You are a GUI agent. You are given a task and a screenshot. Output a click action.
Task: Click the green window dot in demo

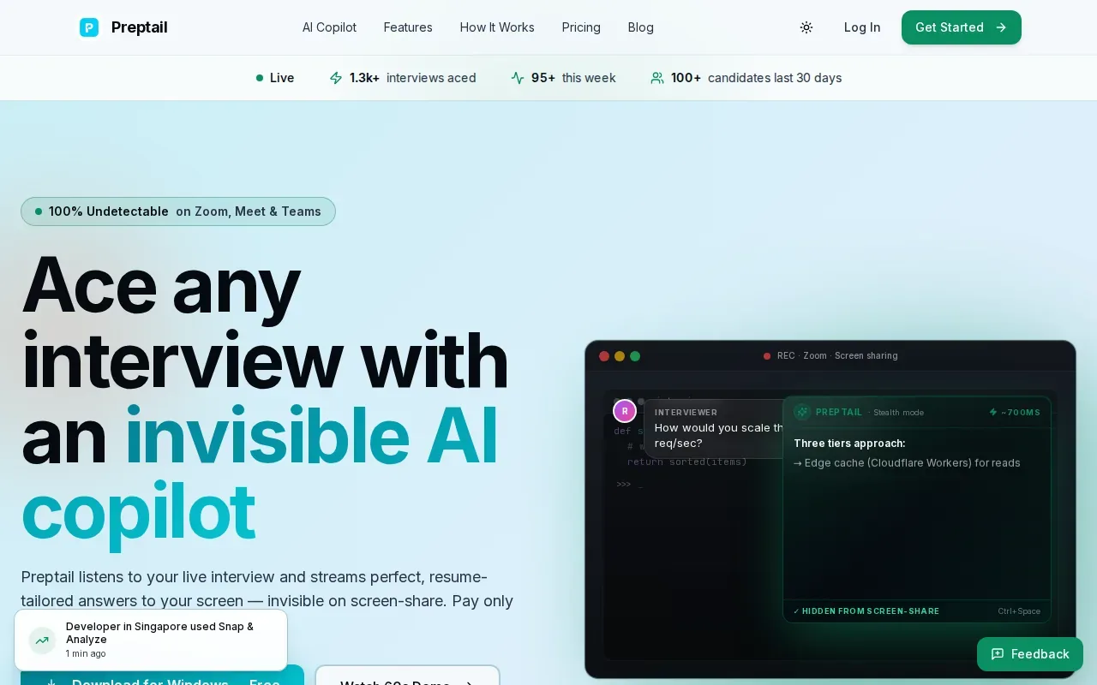[x=635, y=356]
